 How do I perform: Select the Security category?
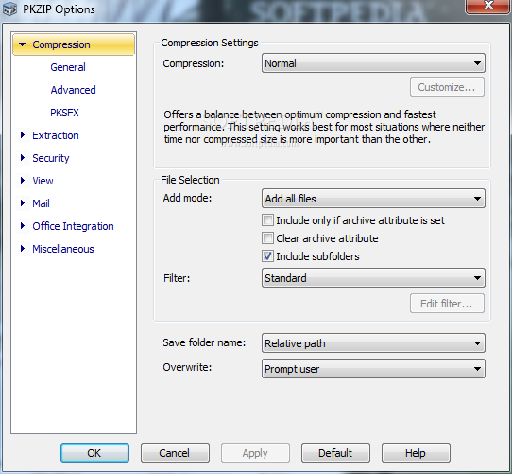click(51, 158)
